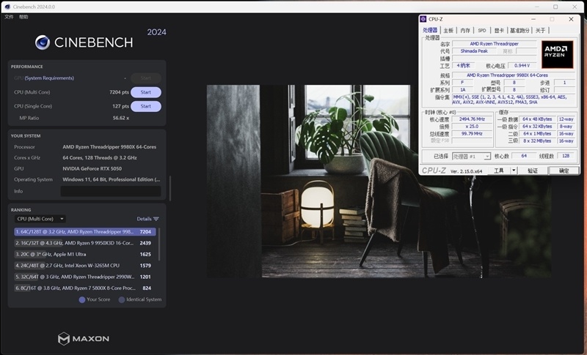Open the CPU (Multi Core) ranking dropdown

click(x=40, y=219)
